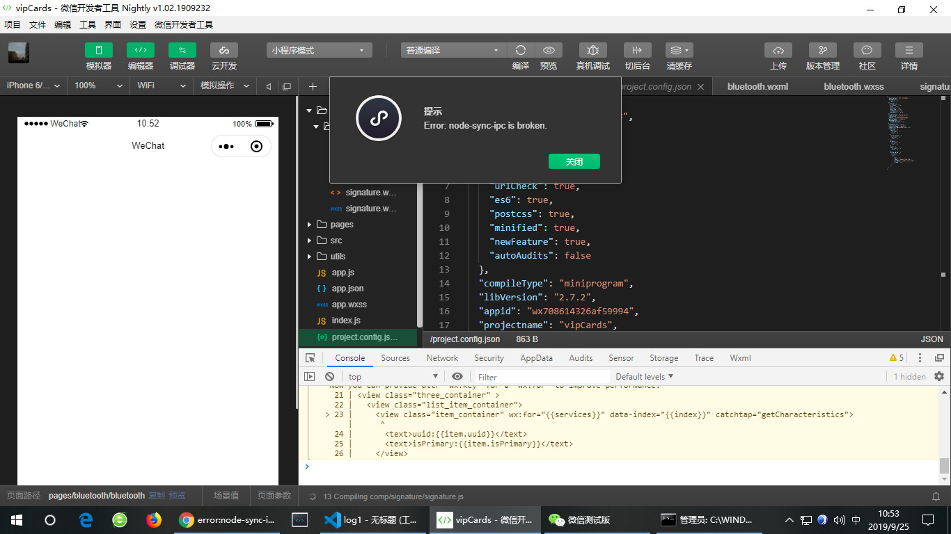Open devtools more options kebab menu

(920, 358)
